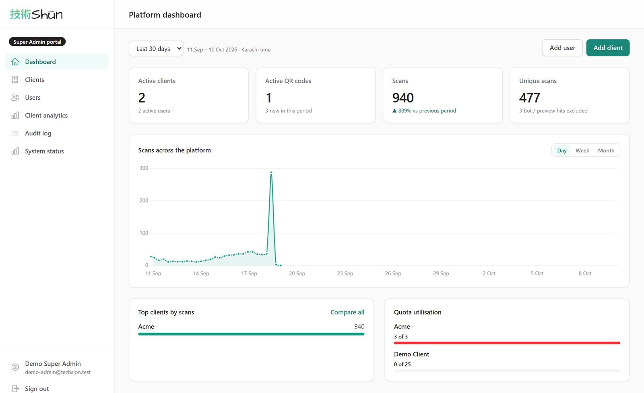The width and height of the screenshot is (644, 393).
Task: Click the Compare all link
Action: click(347, 312)
